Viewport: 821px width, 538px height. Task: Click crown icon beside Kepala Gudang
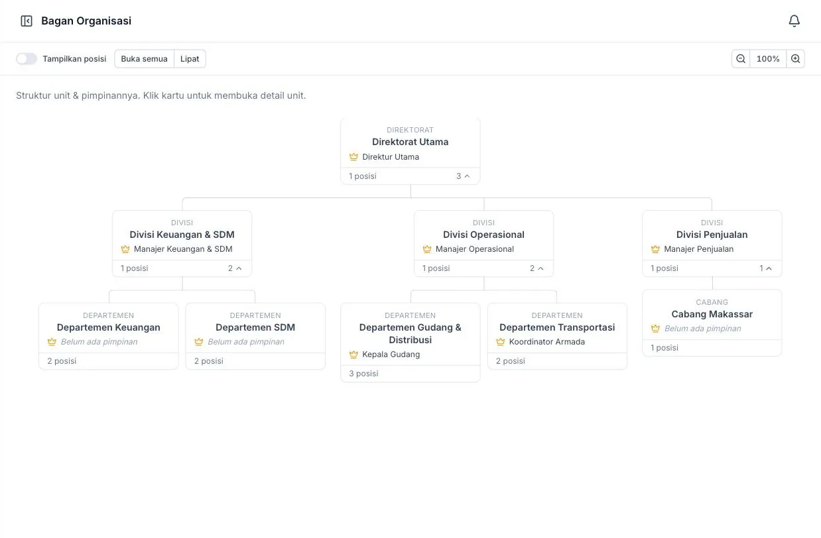click(x=353, y=354)
